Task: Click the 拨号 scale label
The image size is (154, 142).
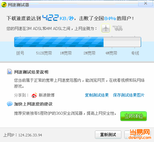Action: 20,53
